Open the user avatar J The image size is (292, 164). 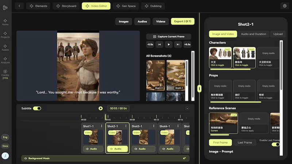[5, 156]
